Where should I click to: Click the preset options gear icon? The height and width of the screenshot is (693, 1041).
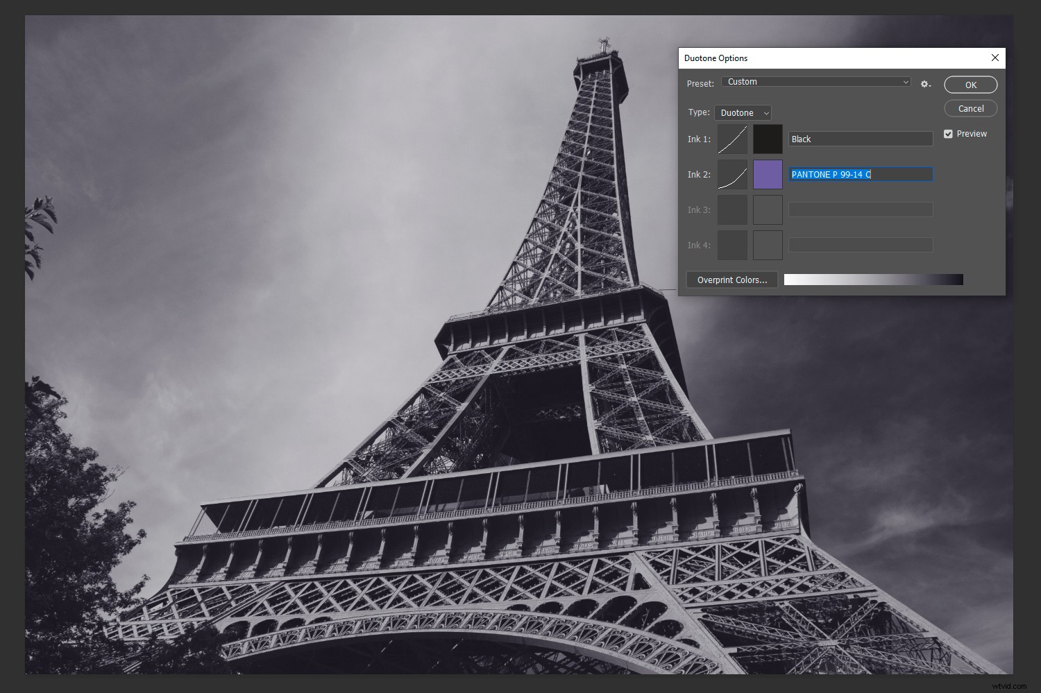[x=926, y=83]
